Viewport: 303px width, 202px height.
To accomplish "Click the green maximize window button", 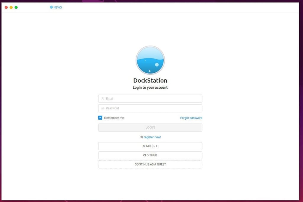I will 16,7.
